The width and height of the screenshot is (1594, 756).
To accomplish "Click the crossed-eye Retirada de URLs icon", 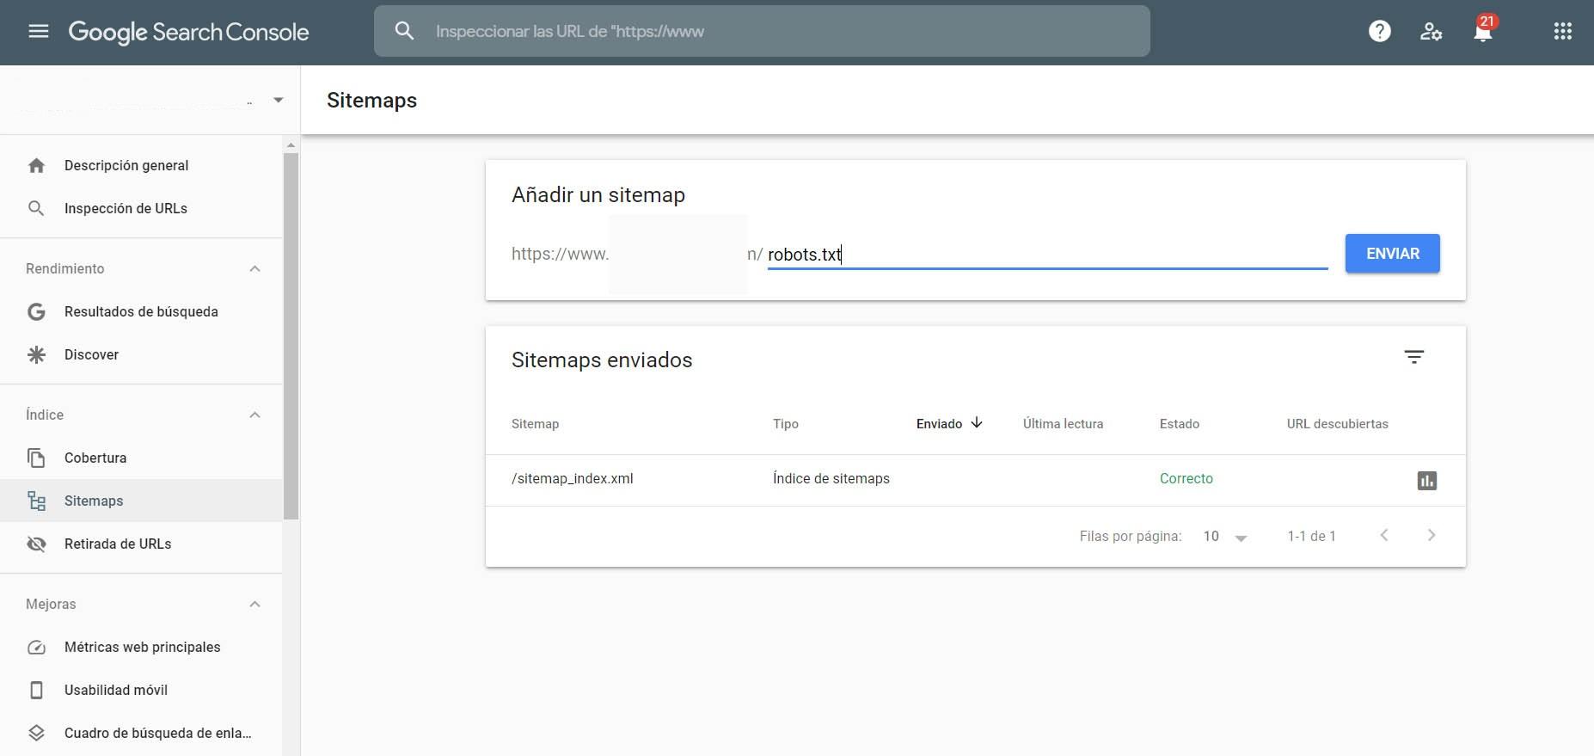I will [x=36, y=544].
